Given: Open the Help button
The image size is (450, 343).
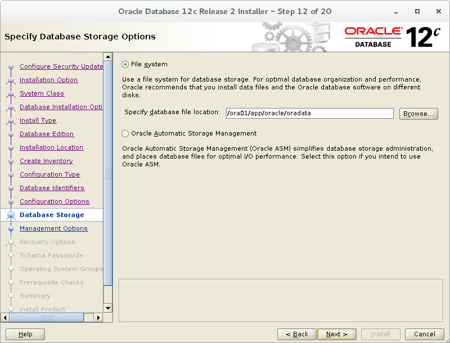Looking at the screenshot, I should (25, 334).
